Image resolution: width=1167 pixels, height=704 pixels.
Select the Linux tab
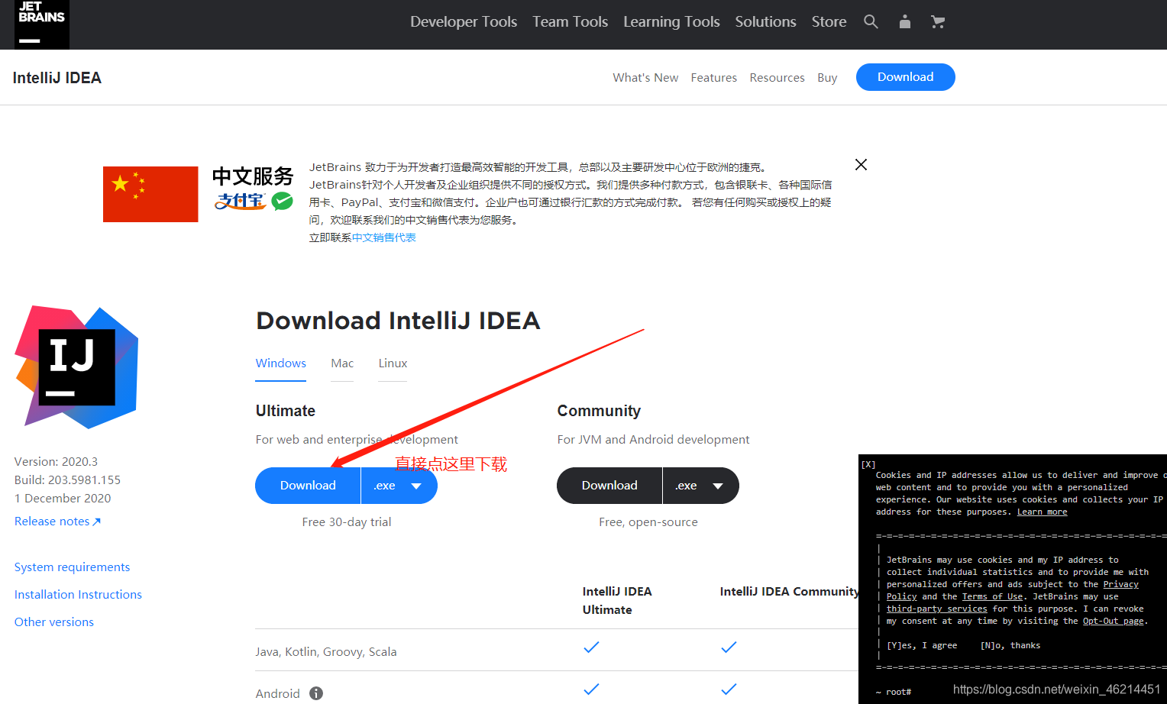point(393,363)
